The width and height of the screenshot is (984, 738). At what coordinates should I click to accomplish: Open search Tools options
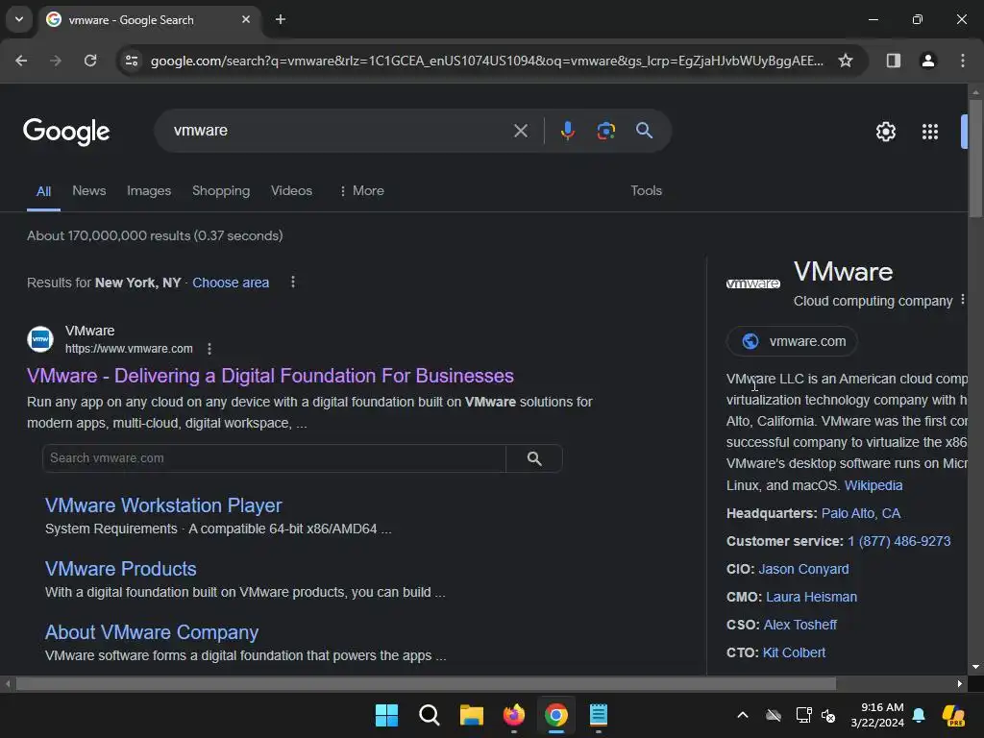point(646,191)
